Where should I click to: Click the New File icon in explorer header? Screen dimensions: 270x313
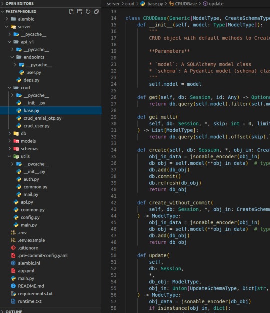[x=71, y=12]
